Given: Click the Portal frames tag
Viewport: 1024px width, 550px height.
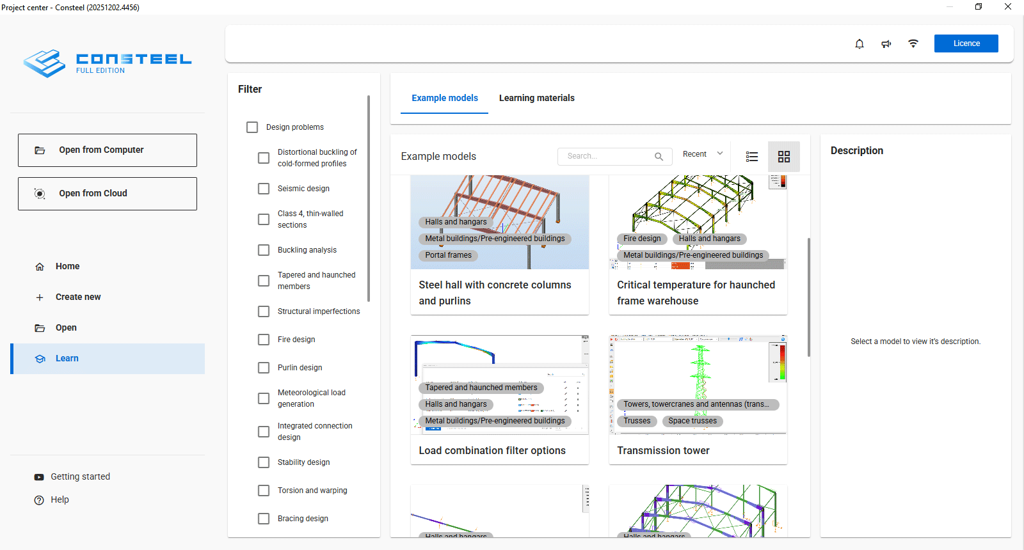Looking at the screenshot, I should [x=449, y=255].
